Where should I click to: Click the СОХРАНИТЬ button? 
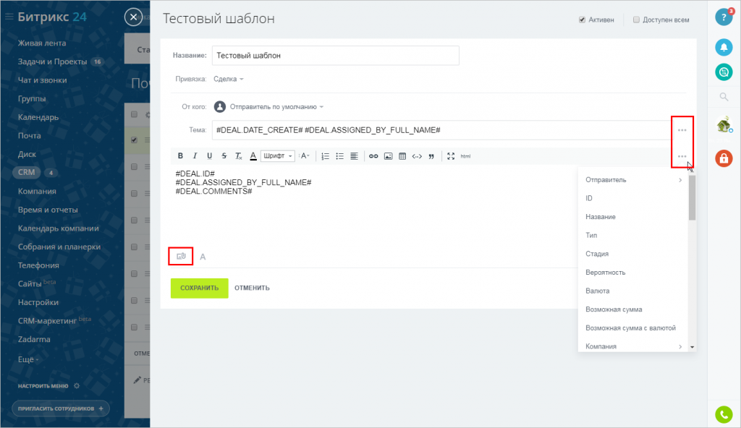[x=200, y=288]
